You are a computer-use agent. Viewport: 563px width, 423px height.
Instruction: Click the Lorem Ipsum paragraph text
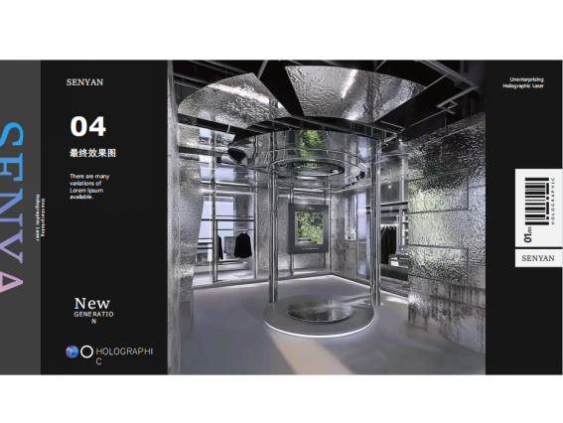pyautogui.click(x=89, y=187)
